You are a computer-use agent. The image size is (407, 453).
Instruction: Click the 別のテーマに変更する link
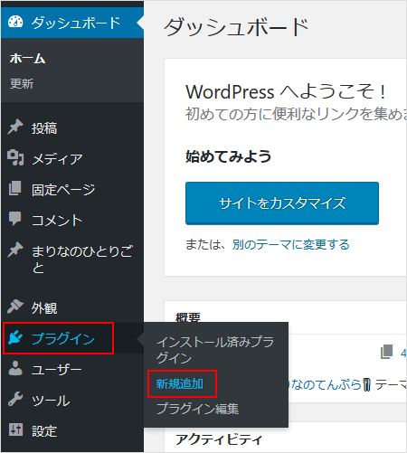point(291,244)
